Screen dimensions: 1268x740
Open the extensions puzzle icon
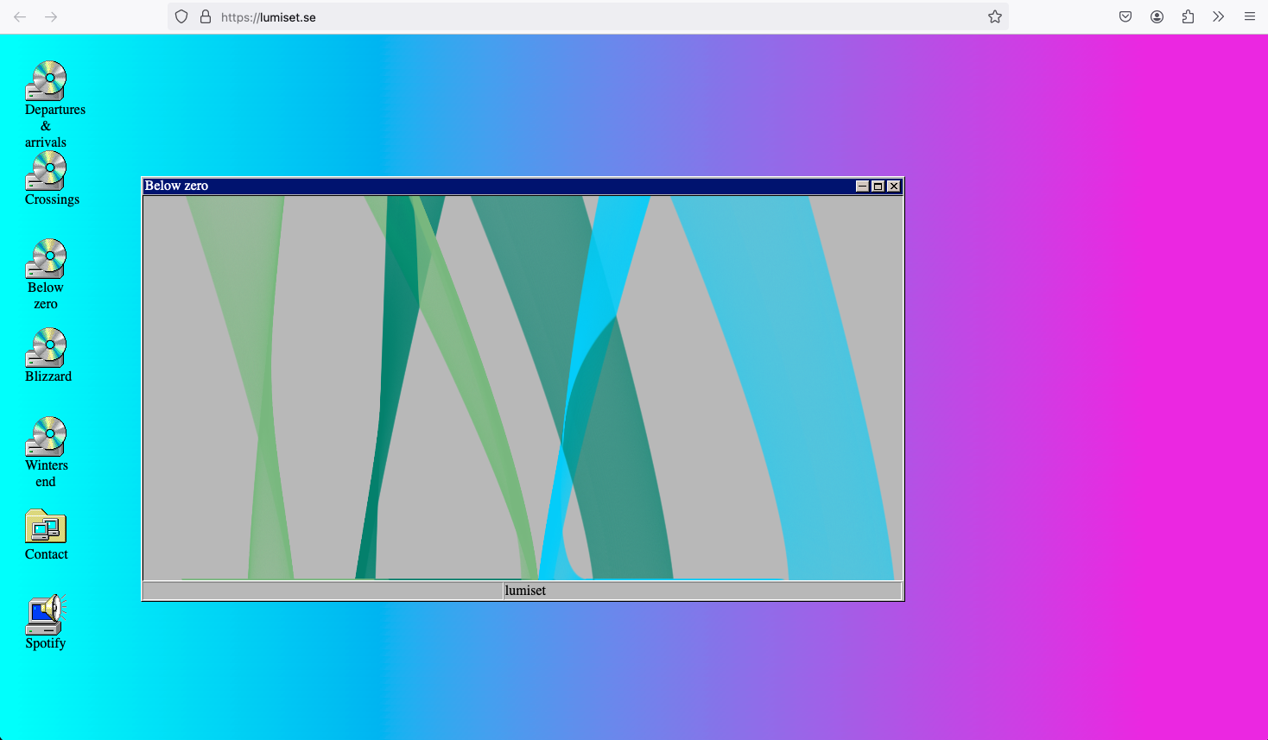coord(1188,16)
